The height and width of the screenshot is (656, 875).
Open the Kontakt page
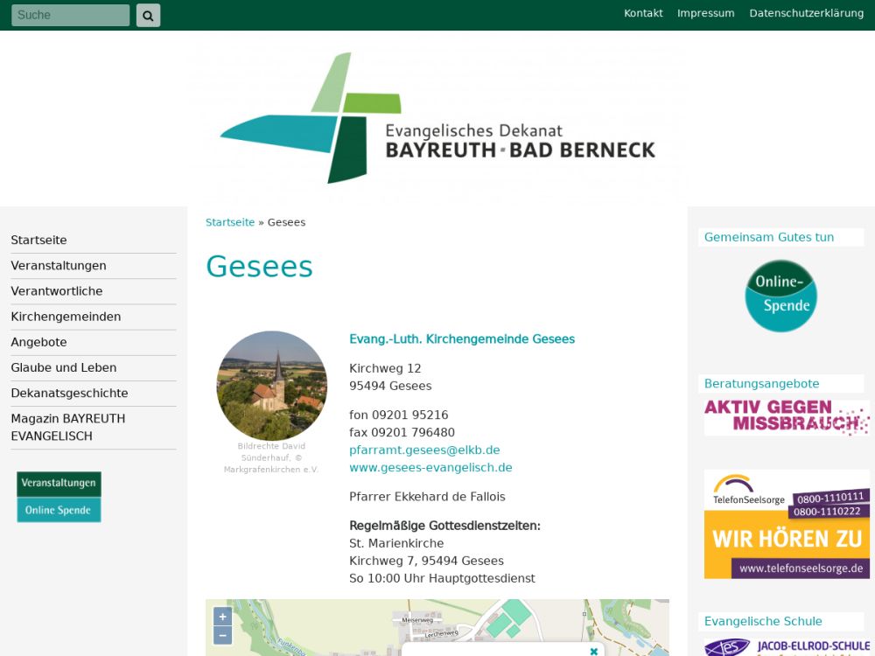[643, 13]
